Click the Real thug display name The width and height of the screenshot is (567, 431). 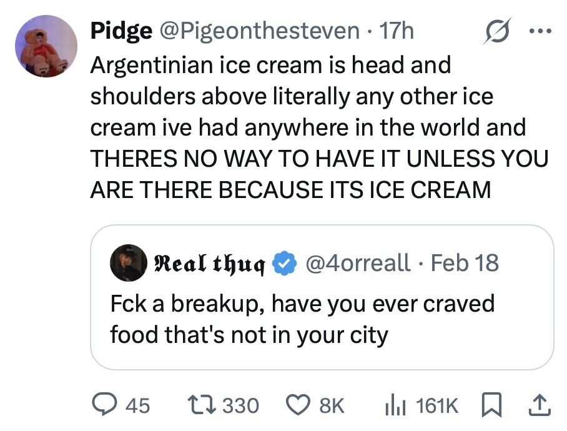209,263
